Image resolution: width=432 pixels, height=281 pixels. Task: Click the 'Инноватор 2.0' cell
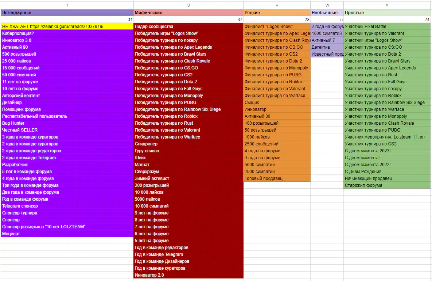(x=188, y=275)
